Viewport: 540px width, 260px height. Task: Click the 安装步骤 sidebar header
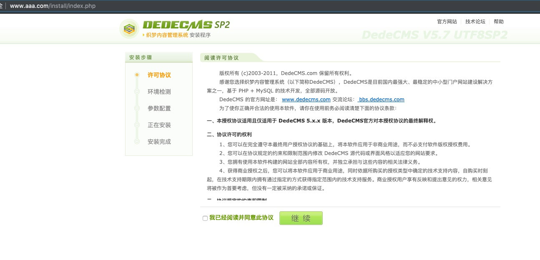click(x=159, y=57)
